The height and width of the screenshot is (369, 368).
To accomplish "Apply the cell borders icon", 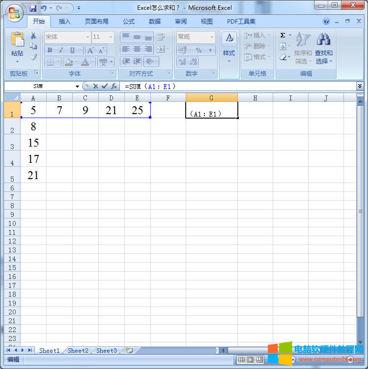I will click(x=50, y=62).
